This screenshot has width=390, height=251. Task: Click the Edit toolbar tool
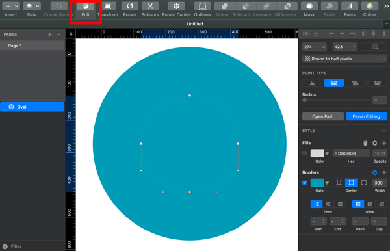(85, 6)
